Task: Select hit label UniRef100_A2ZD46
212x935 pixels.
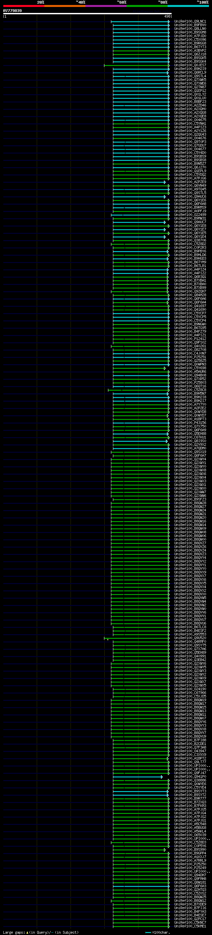Action: pyautogui.click(x=190, y=105)
